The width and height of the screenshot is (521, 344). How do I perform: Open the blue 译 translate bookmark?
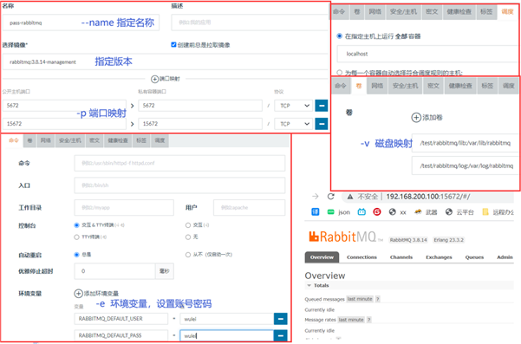(316, 211)
